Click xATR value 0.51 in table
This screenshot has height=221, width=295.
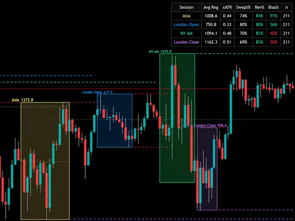click(x=227, y=42)
